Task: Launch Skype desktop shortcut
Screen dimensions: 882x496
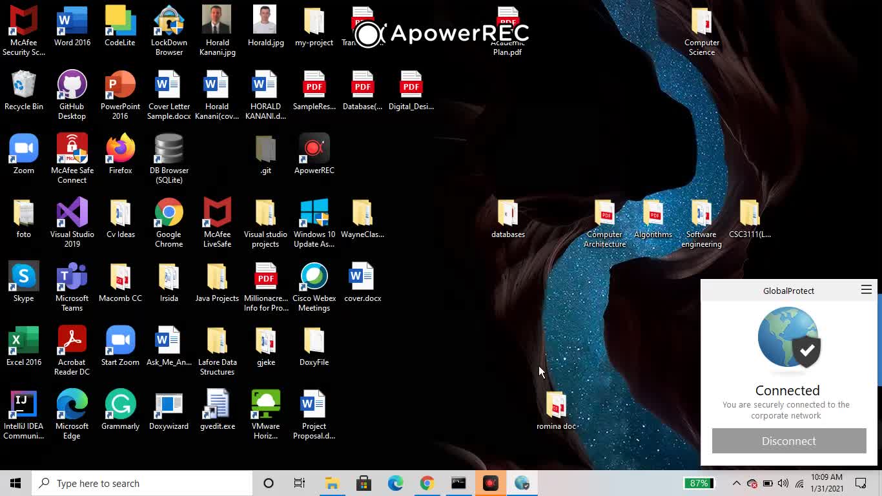Action: (24, 282)
